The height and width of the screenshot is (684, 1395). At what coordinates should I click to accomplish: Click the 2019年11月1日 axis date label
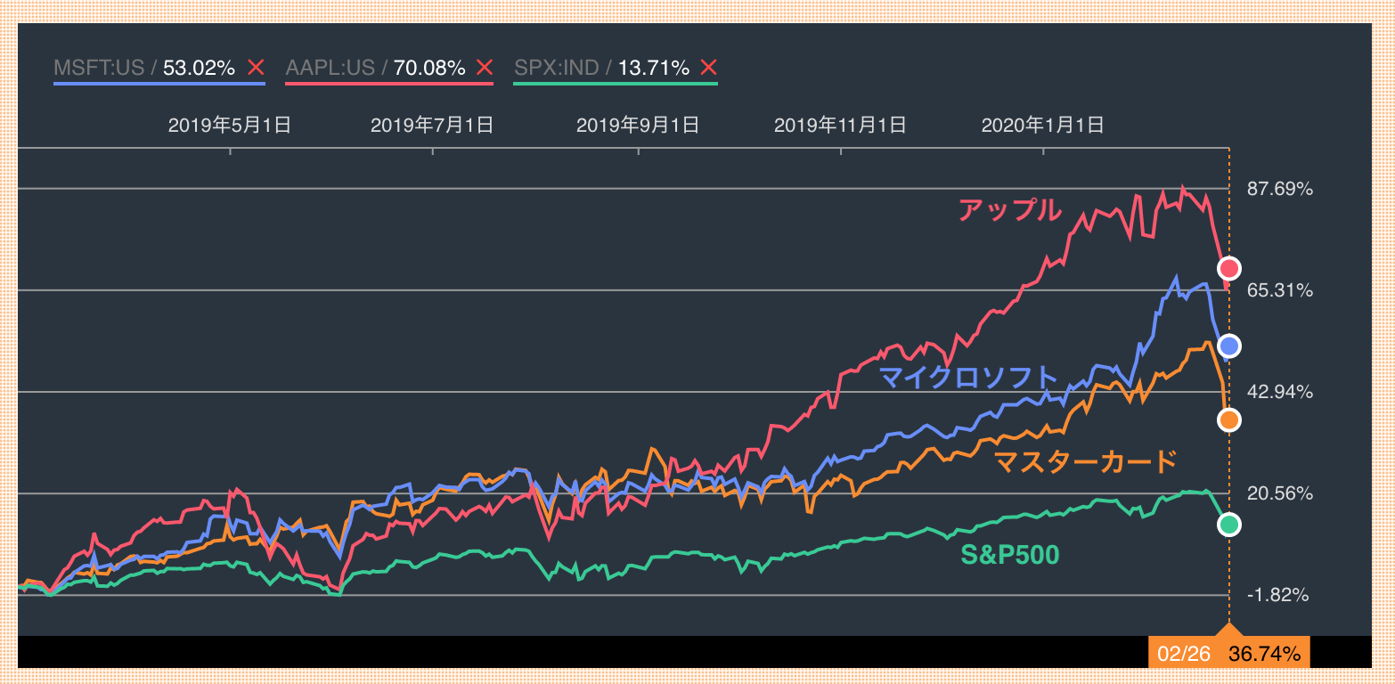840,126
